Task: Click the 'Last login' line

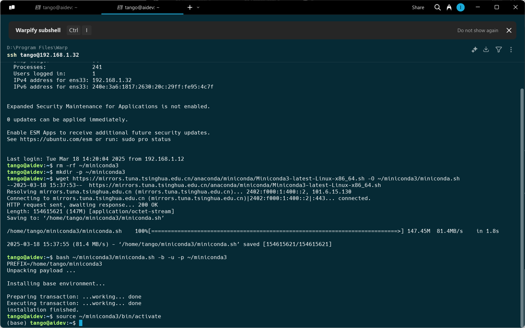Action: [x=95, y=159]
